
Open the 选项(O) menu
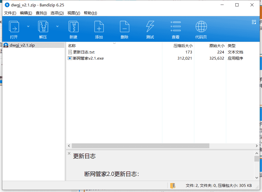[57, 13]
